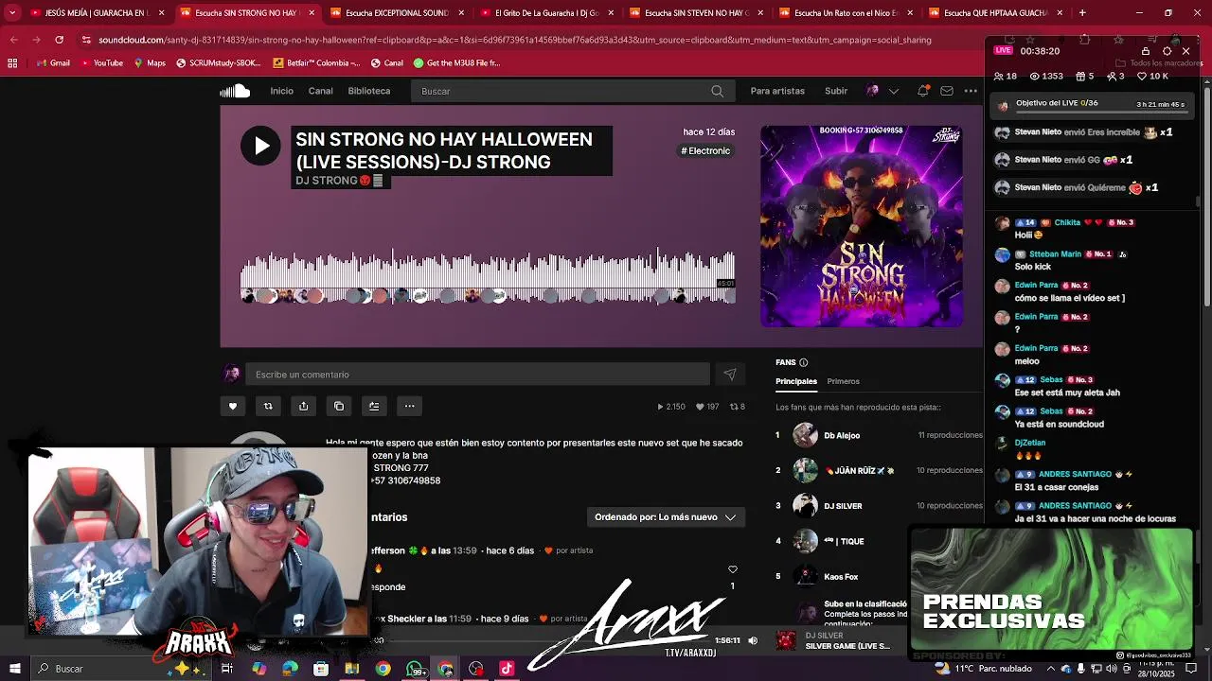Close the LIVE chat overlay
Screen dimensions: 1212x681
pyautogui.click(x=1185, y=51)
